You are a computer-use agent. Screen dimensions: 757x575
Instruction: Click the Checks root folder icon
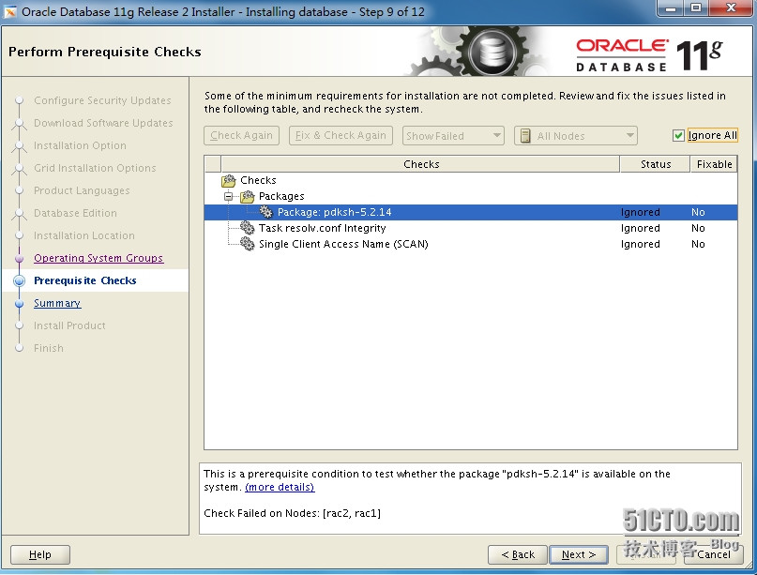pos(228,180)
